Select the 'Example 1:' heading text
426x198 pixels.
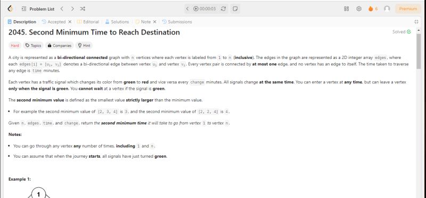pyautogui.click(x=20, y=179)
